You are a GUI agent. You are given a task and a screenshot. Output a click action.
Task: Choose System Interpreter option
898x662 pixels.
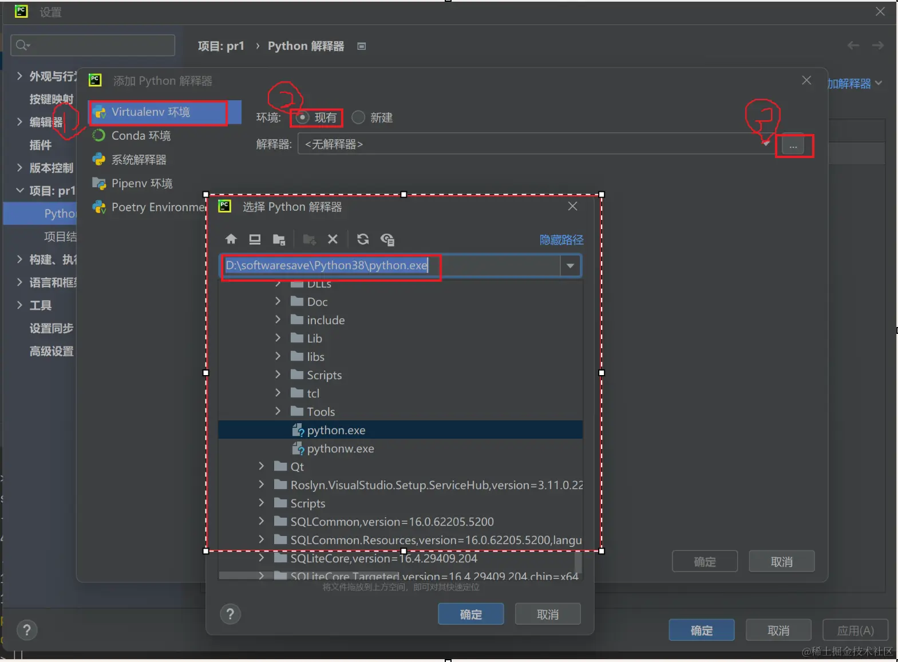point(139,160)
